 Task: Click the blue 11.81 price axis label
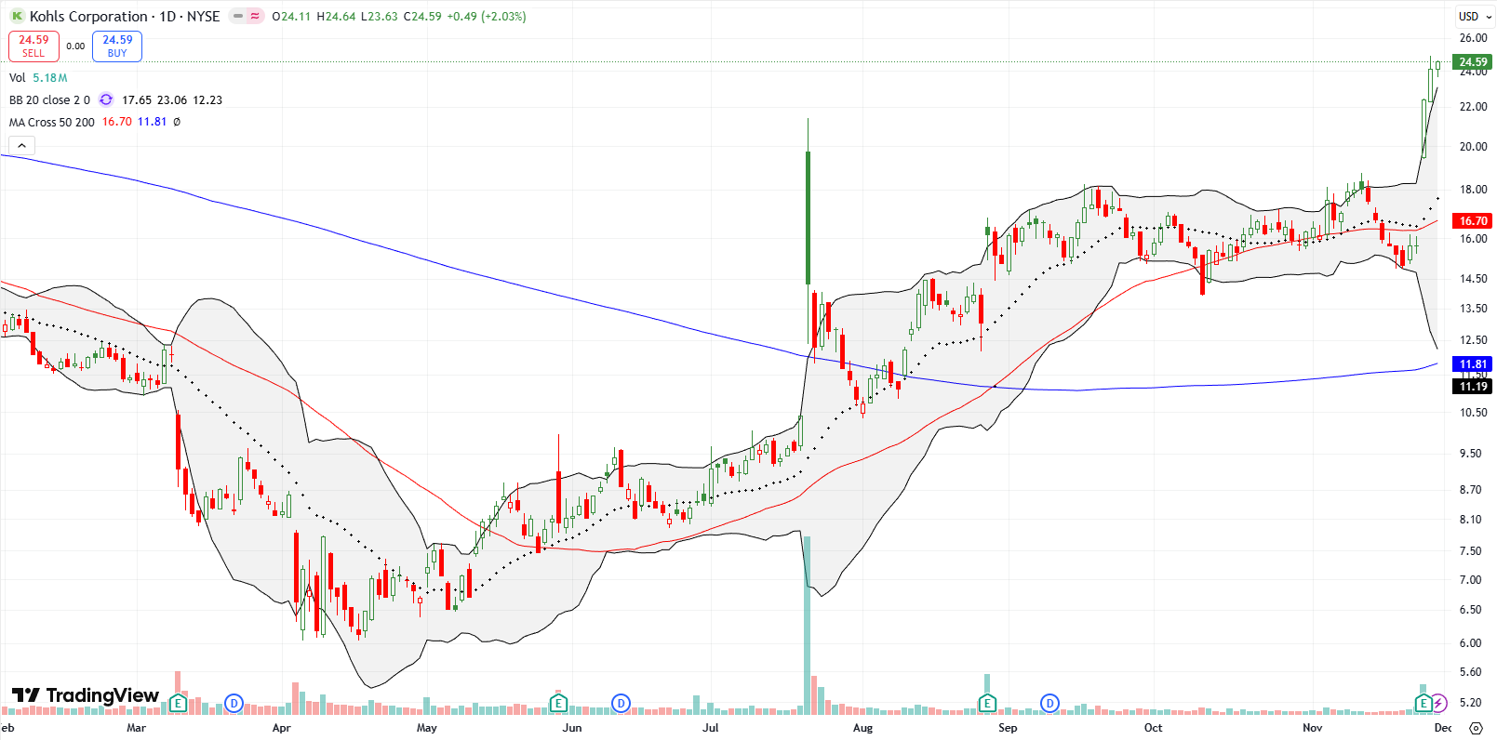click(1473, 364)
